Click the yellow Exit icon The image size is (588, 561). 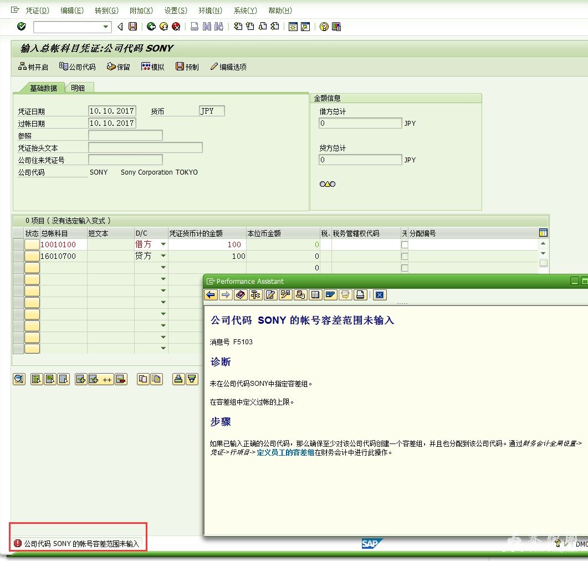[x=163, y=26]
